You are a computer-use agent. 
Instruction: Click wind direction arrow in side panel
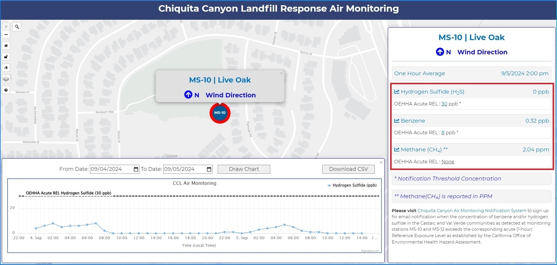(x=440, y=52)
